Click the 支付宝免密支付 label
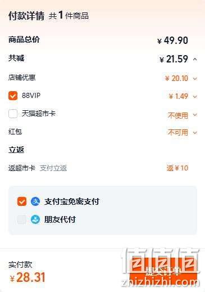This screenshot has height=292, width=205. coord(72,202)
